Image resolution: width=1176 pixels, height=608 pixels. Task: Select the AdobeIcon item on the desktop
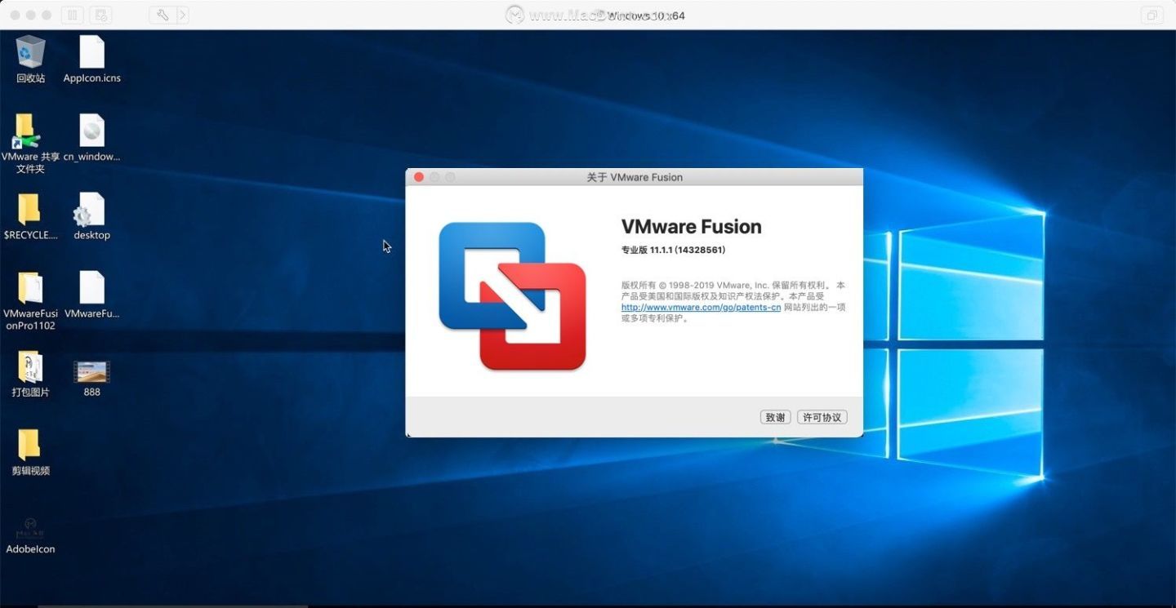30,526
